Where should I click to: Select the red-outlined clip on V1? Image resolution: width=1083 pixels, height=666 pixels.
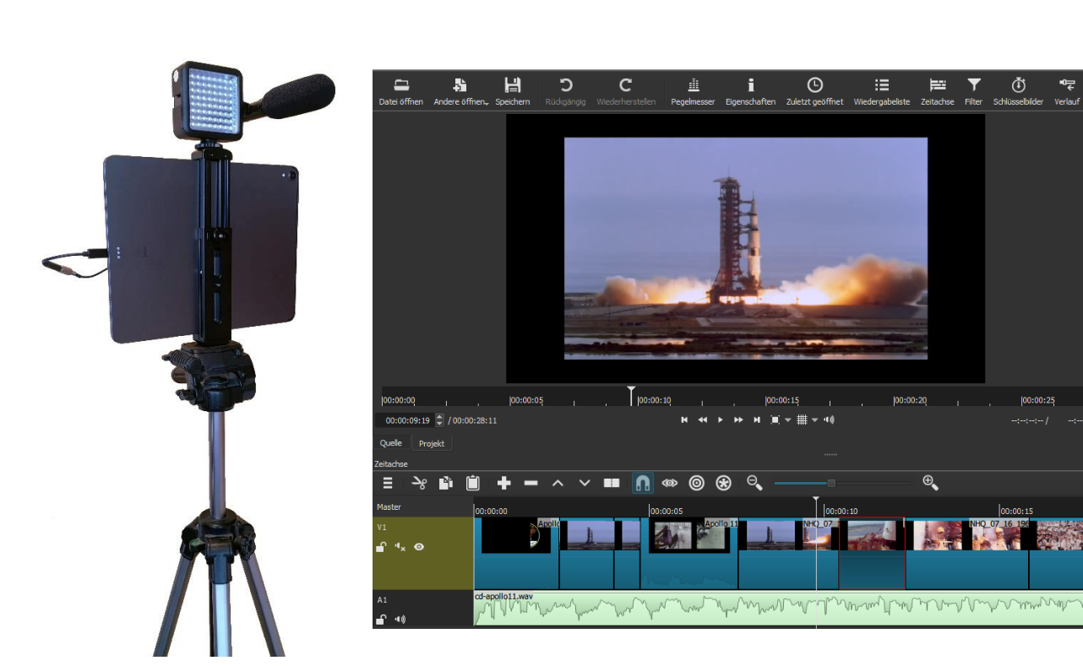[872, 554]
